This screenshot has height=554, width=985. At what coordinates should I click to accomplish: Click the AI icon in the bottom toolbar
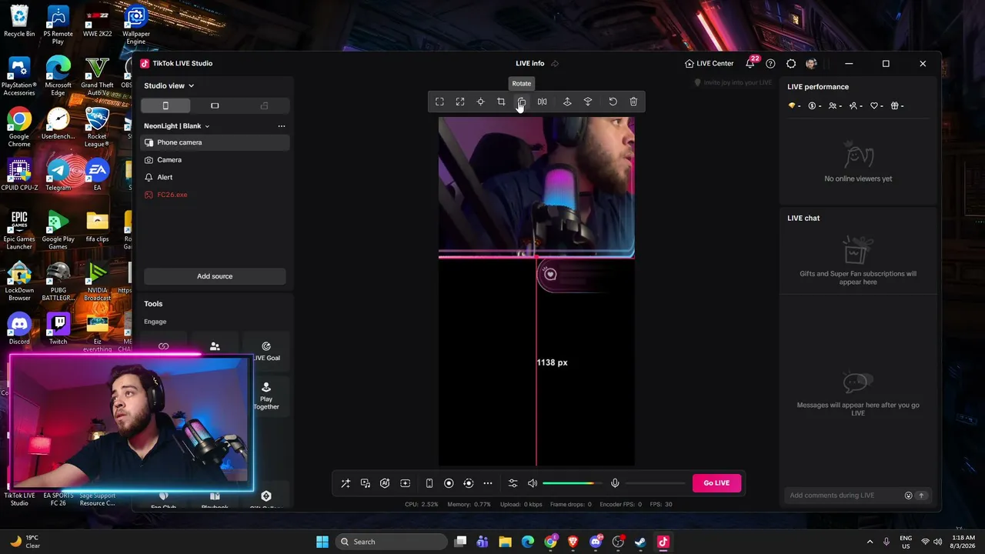click(x=385, y=483)
